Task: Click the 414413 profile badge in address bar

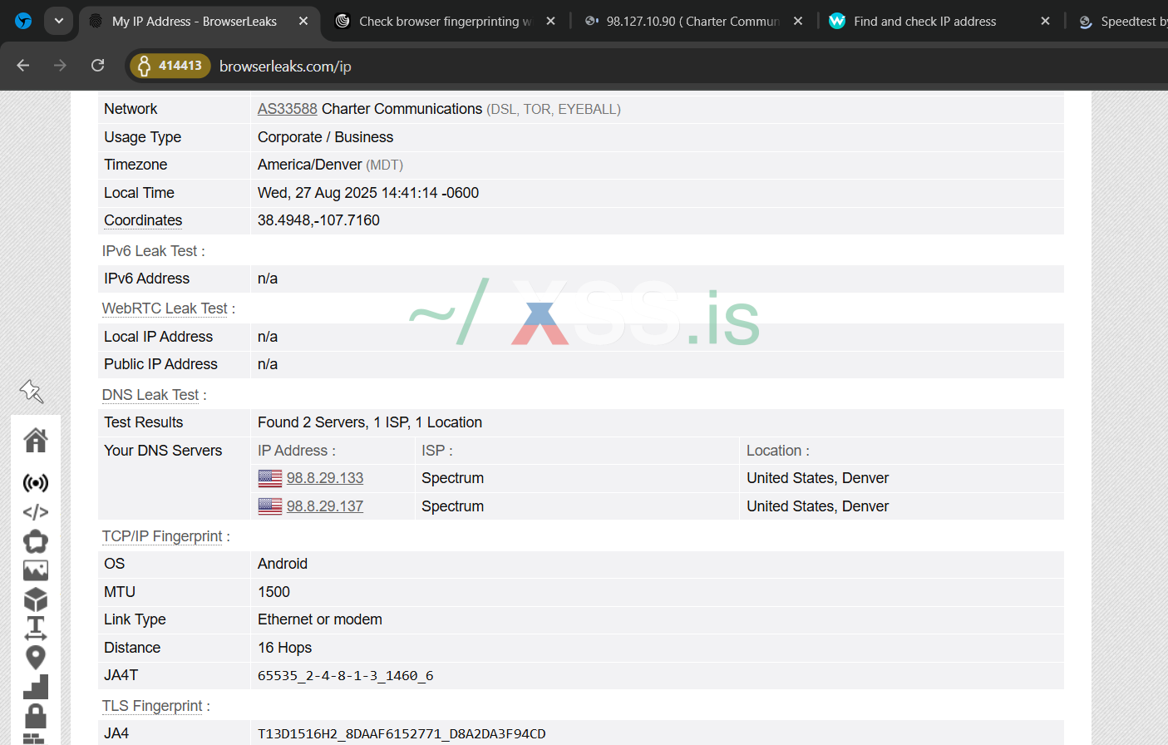Action: [x=170, y=66]
